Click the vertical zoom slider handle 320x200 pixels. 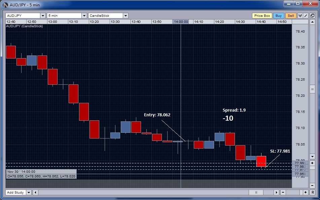(x=312, y=168)
